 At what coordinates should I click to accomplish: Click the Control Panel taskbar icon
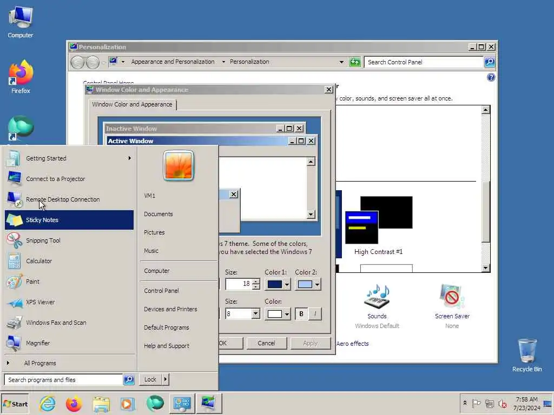(x=182, y=404)
